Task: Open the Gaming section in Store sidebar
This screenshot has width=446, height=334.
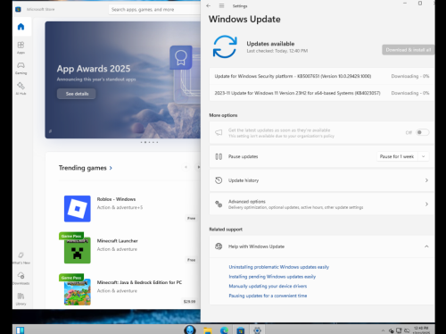Action: 21,68
